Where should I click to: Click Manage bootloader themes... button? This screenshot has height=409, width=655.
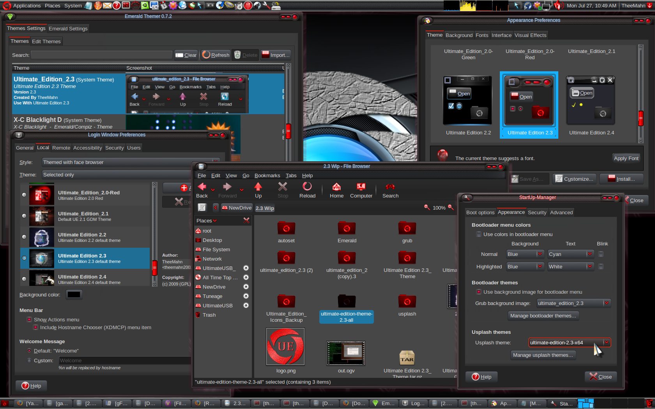click(543, 316)
